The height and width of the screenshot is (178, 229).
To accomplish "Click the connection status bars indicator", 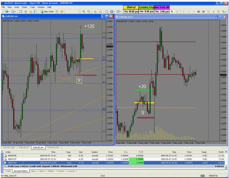I will 202,176.
